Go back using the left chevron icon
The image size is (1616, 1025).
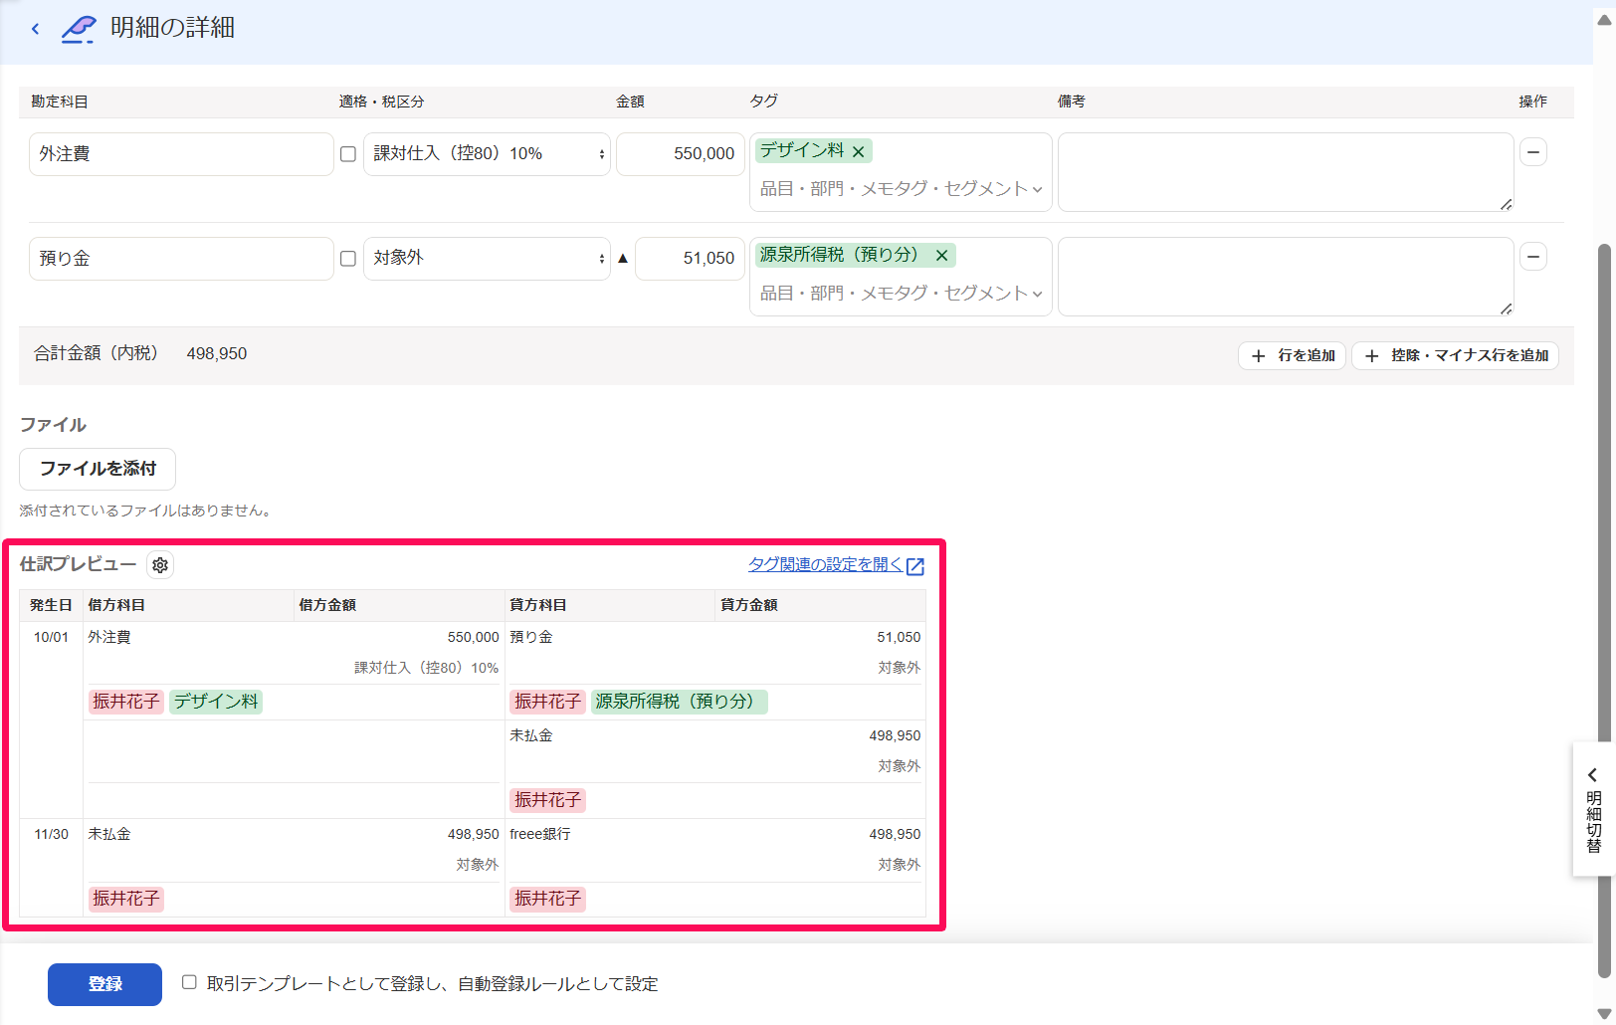[x=36, y=29]
